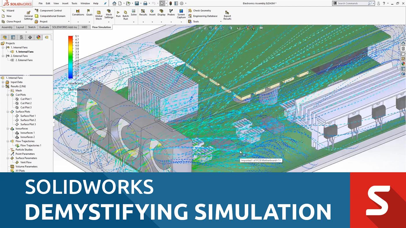Click Run to start the simulation

pos(118,14)
